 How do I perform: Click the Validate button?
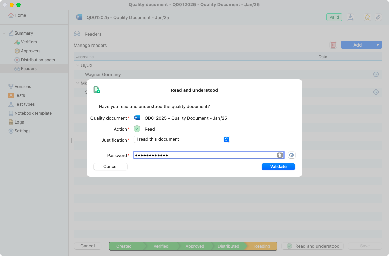pos(278,167)
